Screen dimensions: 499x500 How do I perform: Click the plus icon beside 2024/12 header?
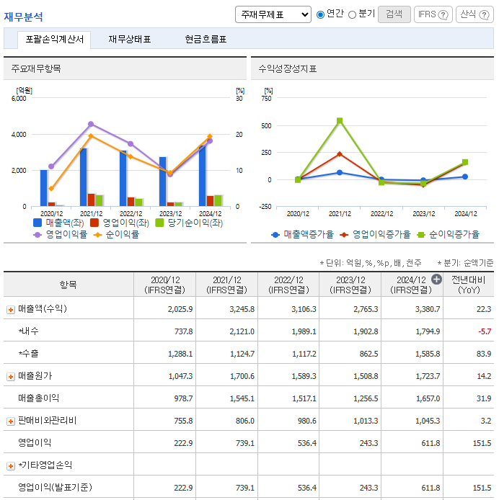tap(436, 280)
